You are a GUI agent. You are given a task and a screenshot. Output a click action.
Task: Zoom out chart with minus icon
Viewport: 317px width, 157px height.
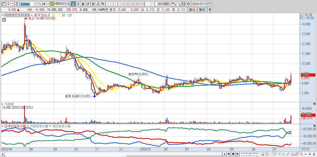pyautogui.click(x=305, y=154)
